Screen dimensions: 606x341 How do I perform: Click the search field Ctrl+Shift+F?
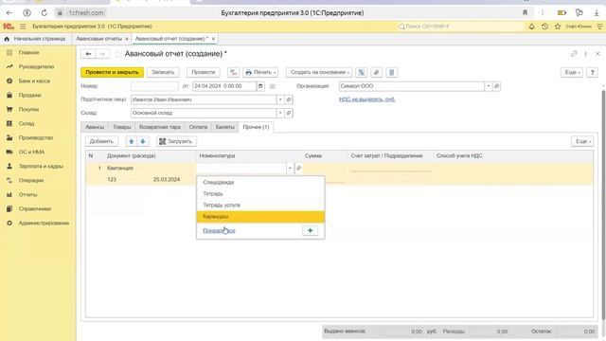coord(460,27)
